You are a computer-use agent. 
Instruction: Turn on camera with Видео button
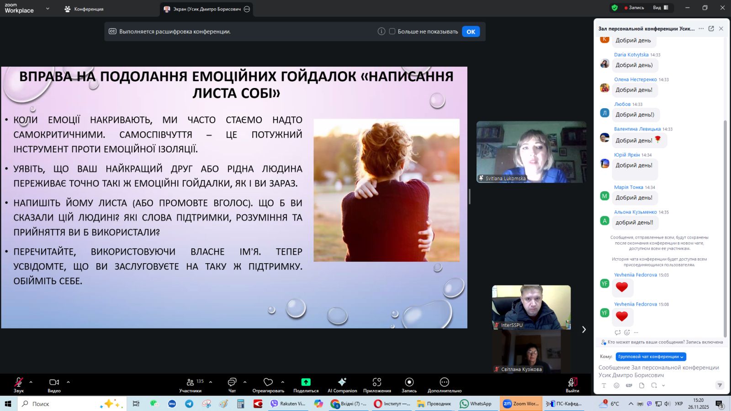click(x=54, y=382)
